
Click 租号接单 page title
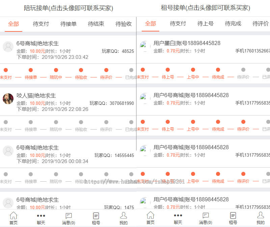pos(206,8)
